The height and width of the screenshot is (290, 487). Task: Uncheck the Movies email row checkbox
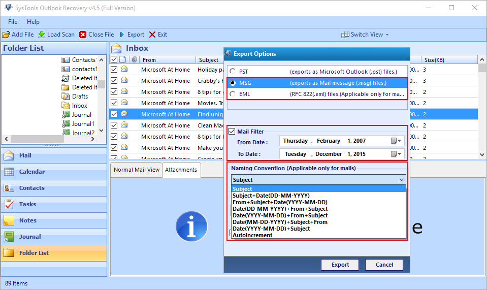114,103
